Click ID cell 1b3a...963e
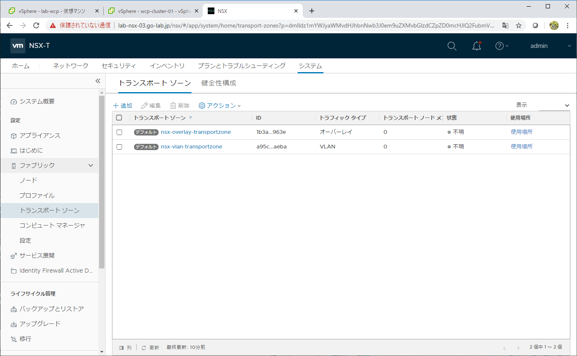The width and height of the screenshot is (577, 356). 271,132
